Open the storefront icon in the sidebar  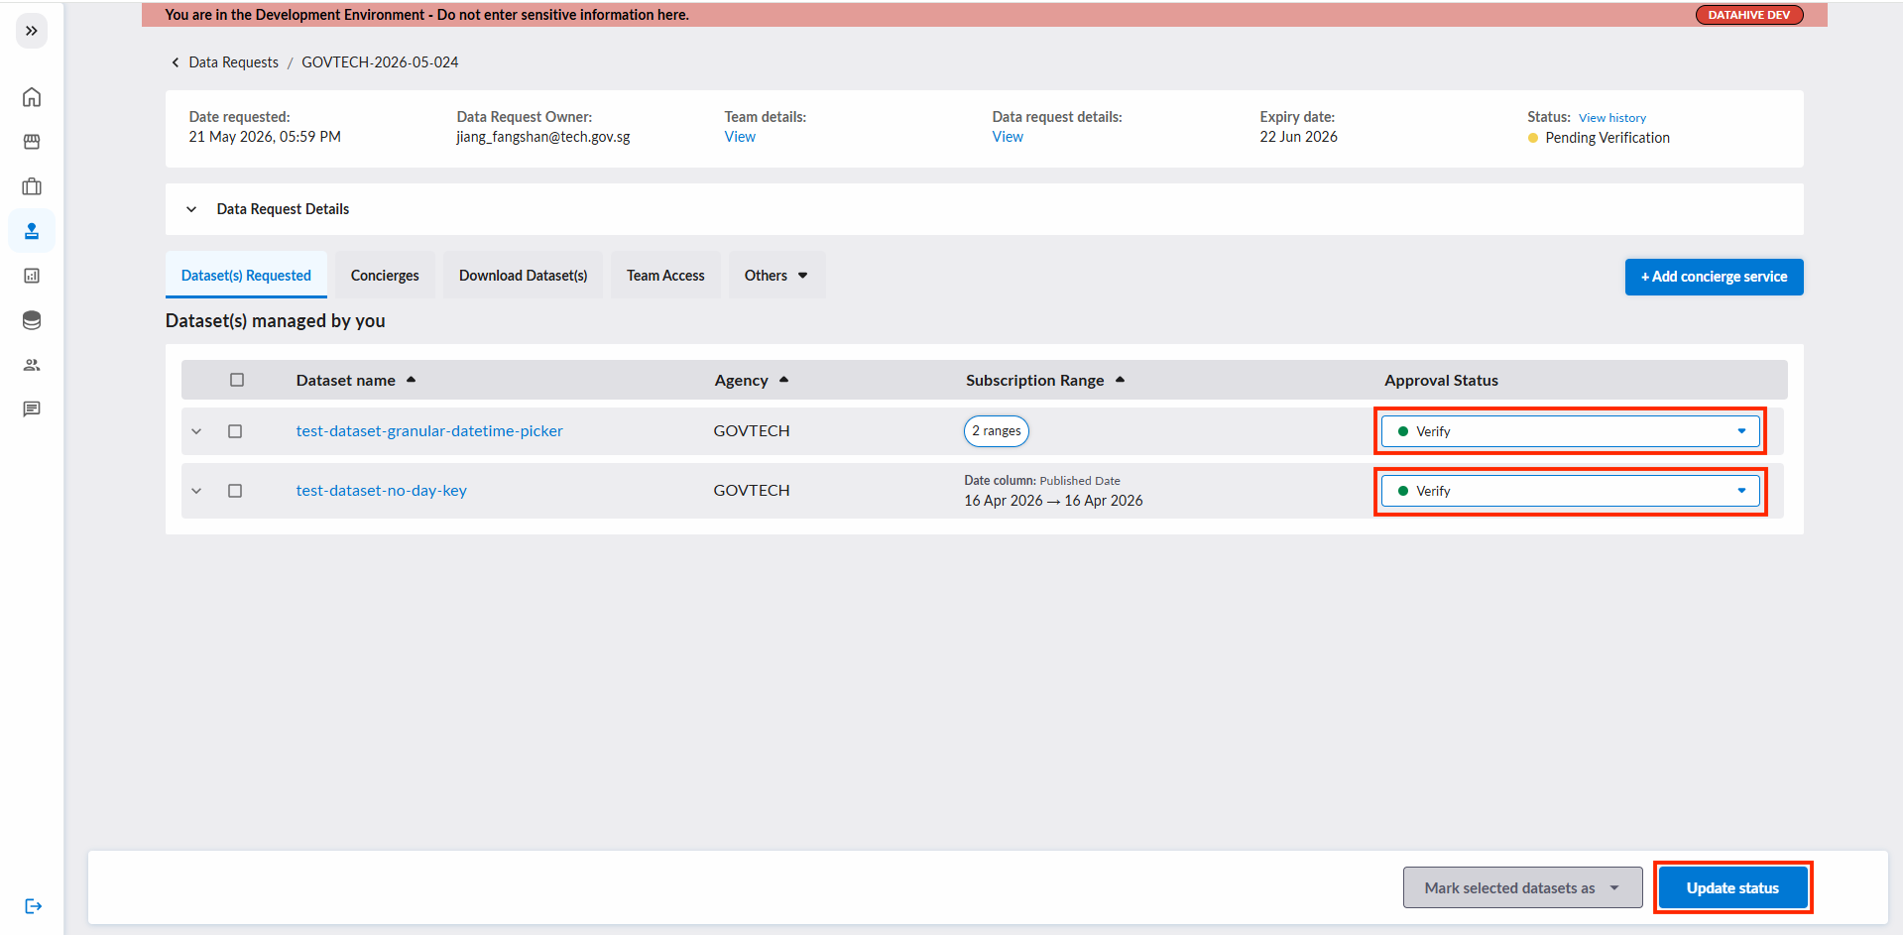tap(32, 142)
